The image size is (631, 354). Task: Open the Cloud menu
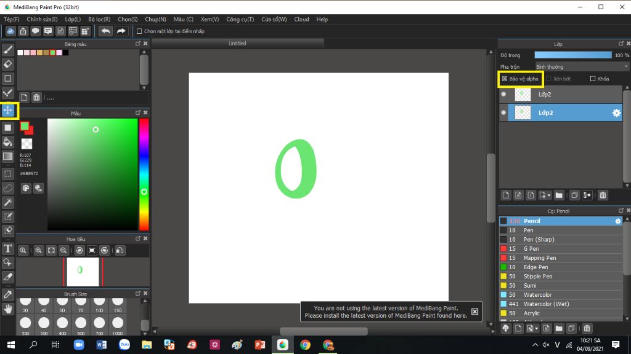301,19
